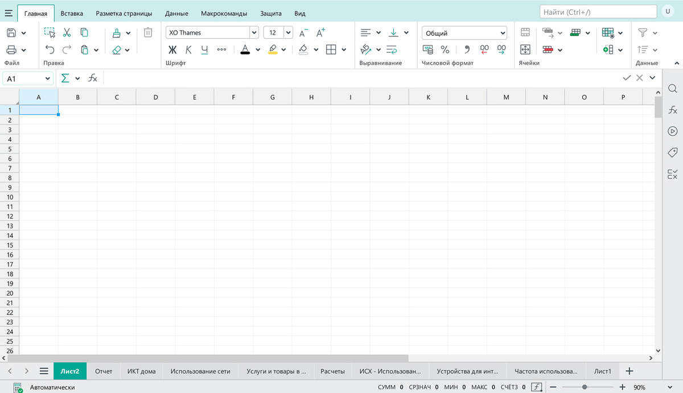
Task: Click the Найти search field
Action: 598,11
